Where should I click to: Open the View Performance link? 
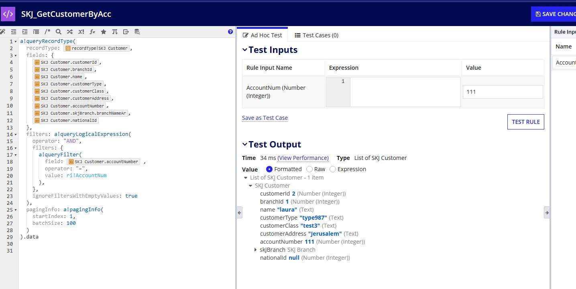pos(303,158)
